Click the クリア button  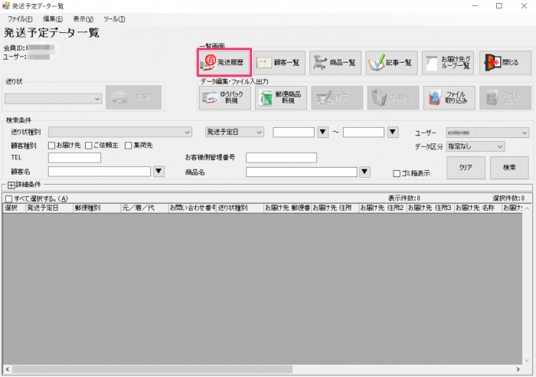pos(466,168)
